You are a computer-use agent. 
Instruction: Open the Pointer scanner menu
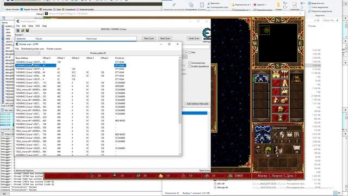coord(54,49)
